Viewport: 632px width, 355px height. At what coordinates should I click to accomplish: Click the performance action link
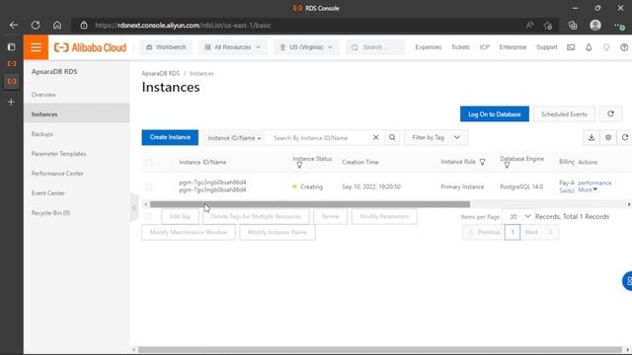(594, 182)
